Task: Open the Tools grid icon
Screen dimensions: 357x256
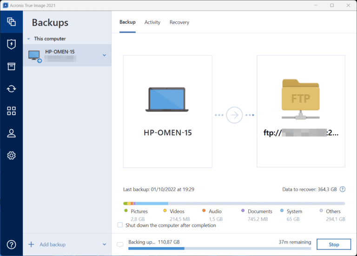Action: 11,111
